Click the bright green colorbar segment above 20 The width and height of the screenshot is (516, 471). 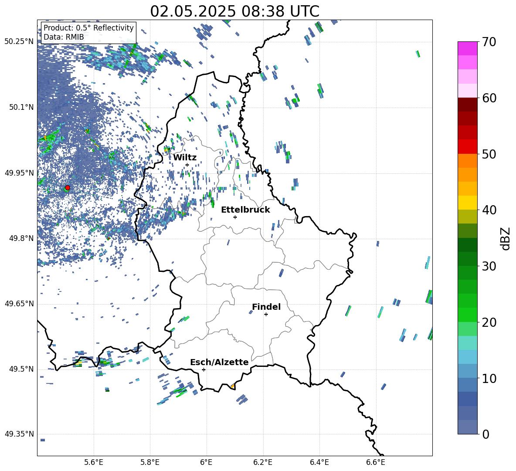click(468, 315)
